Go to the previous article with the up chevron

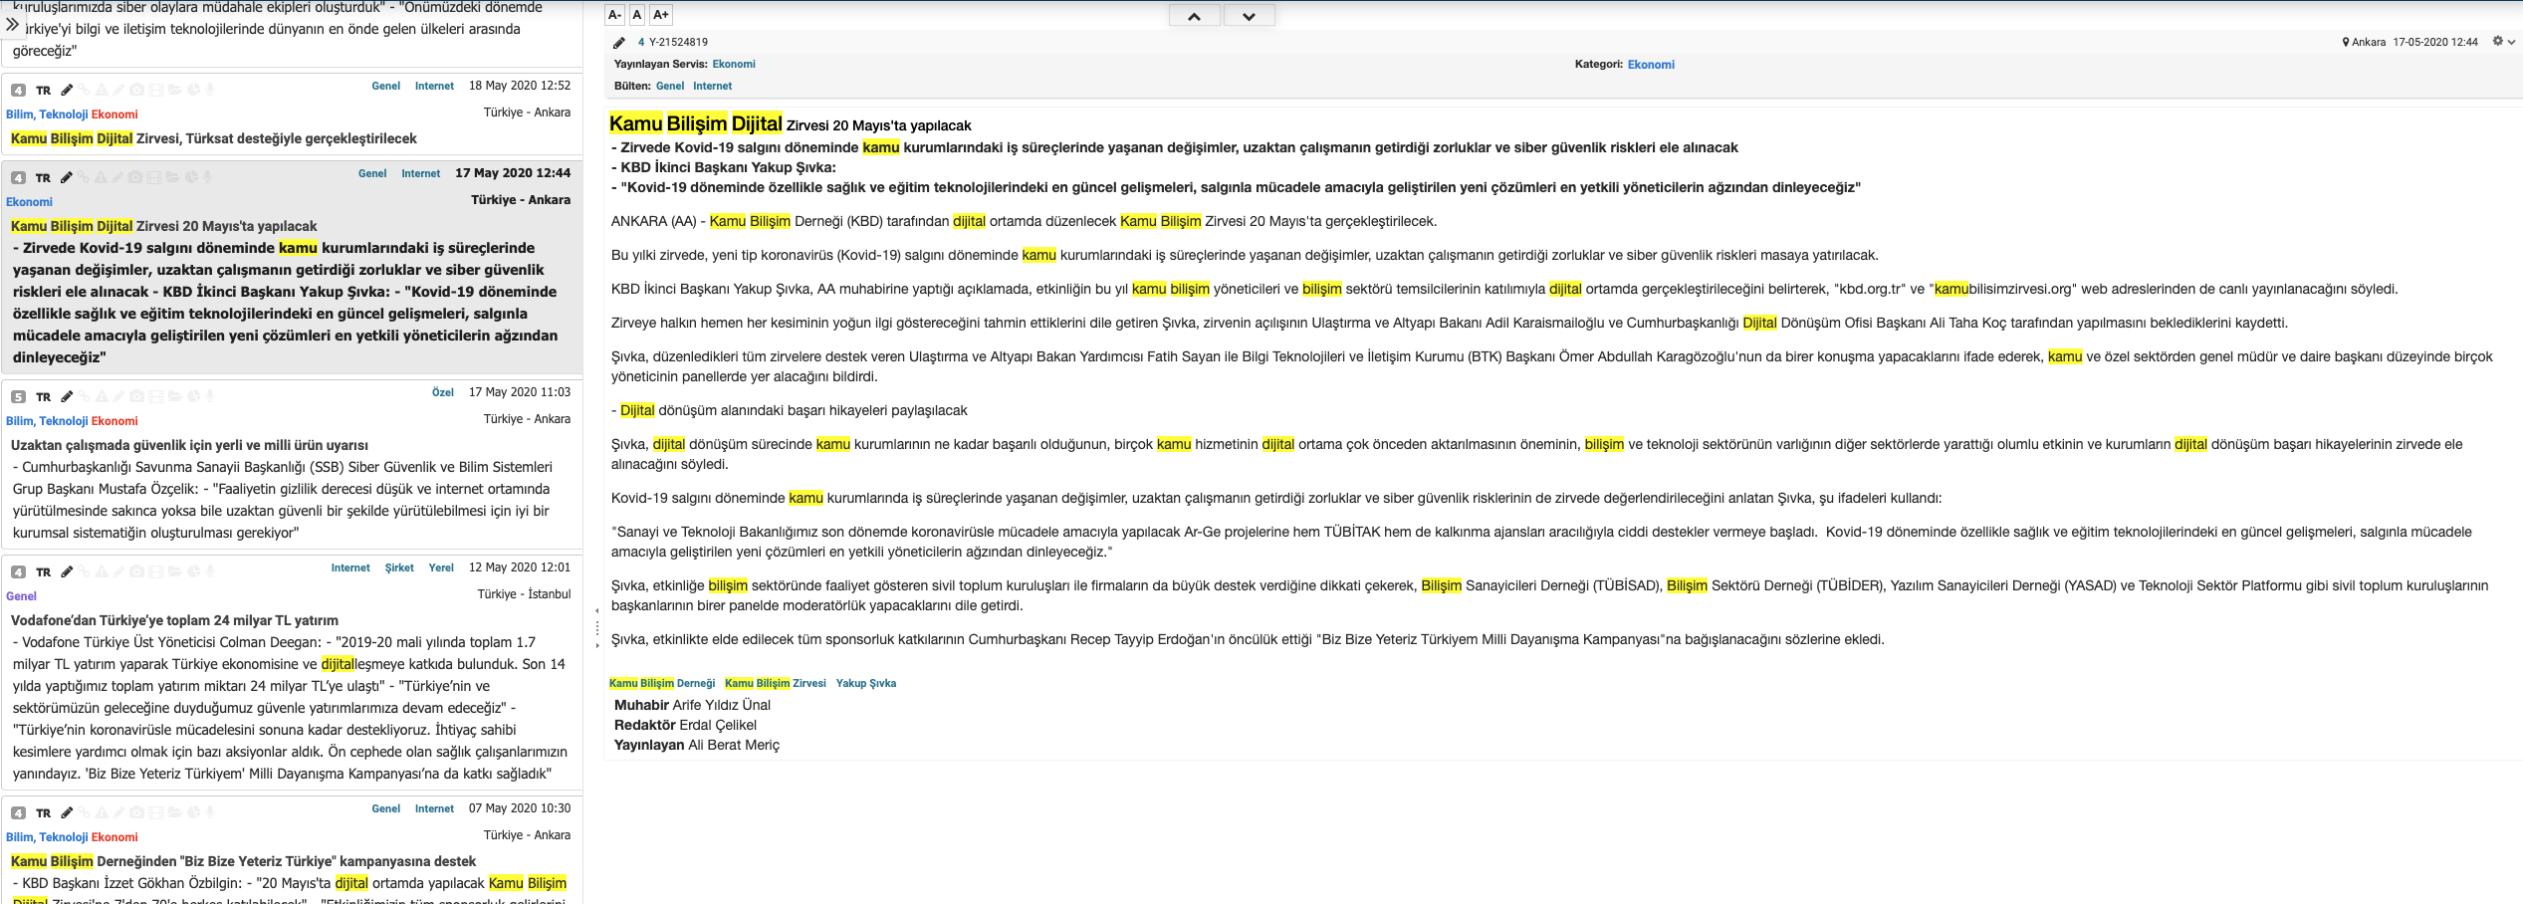[x=1194, y=16]
